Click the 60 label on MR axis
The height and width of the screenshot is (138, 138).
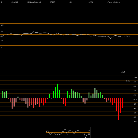click(x=135, y=86)
